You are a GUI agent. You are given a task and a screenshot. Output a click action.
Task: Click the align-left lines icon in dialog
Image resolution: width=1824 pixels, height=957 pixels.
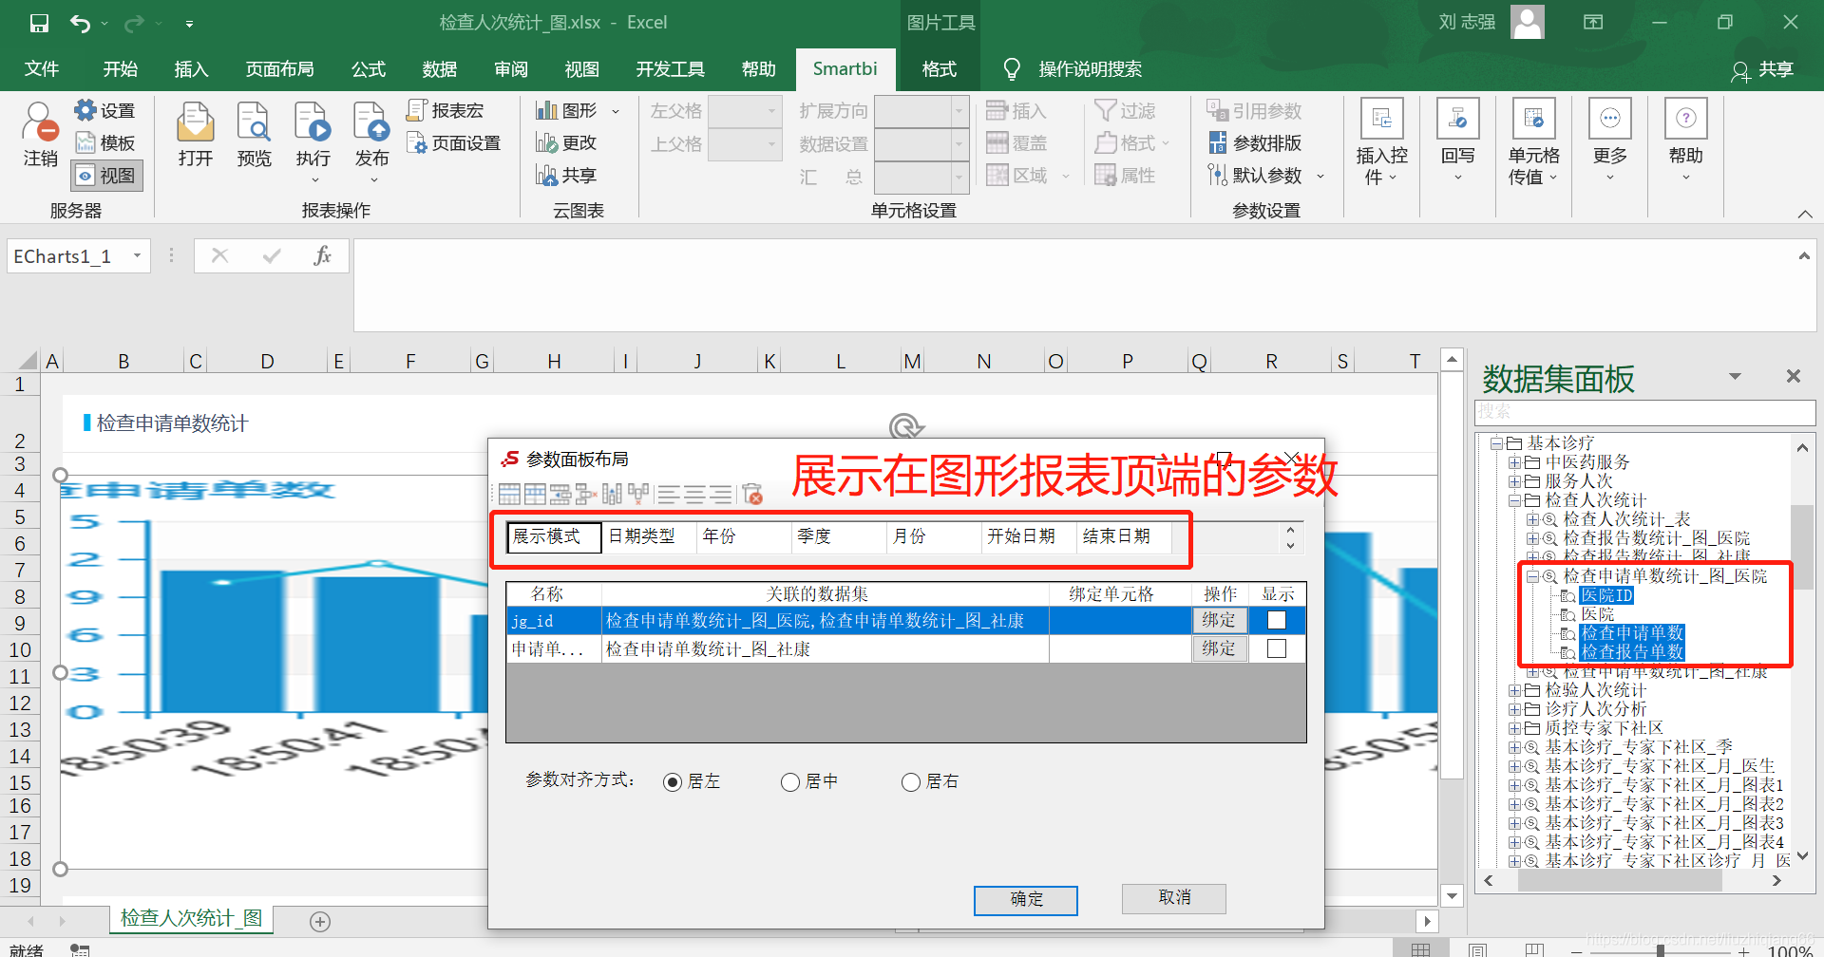[669, 494]
